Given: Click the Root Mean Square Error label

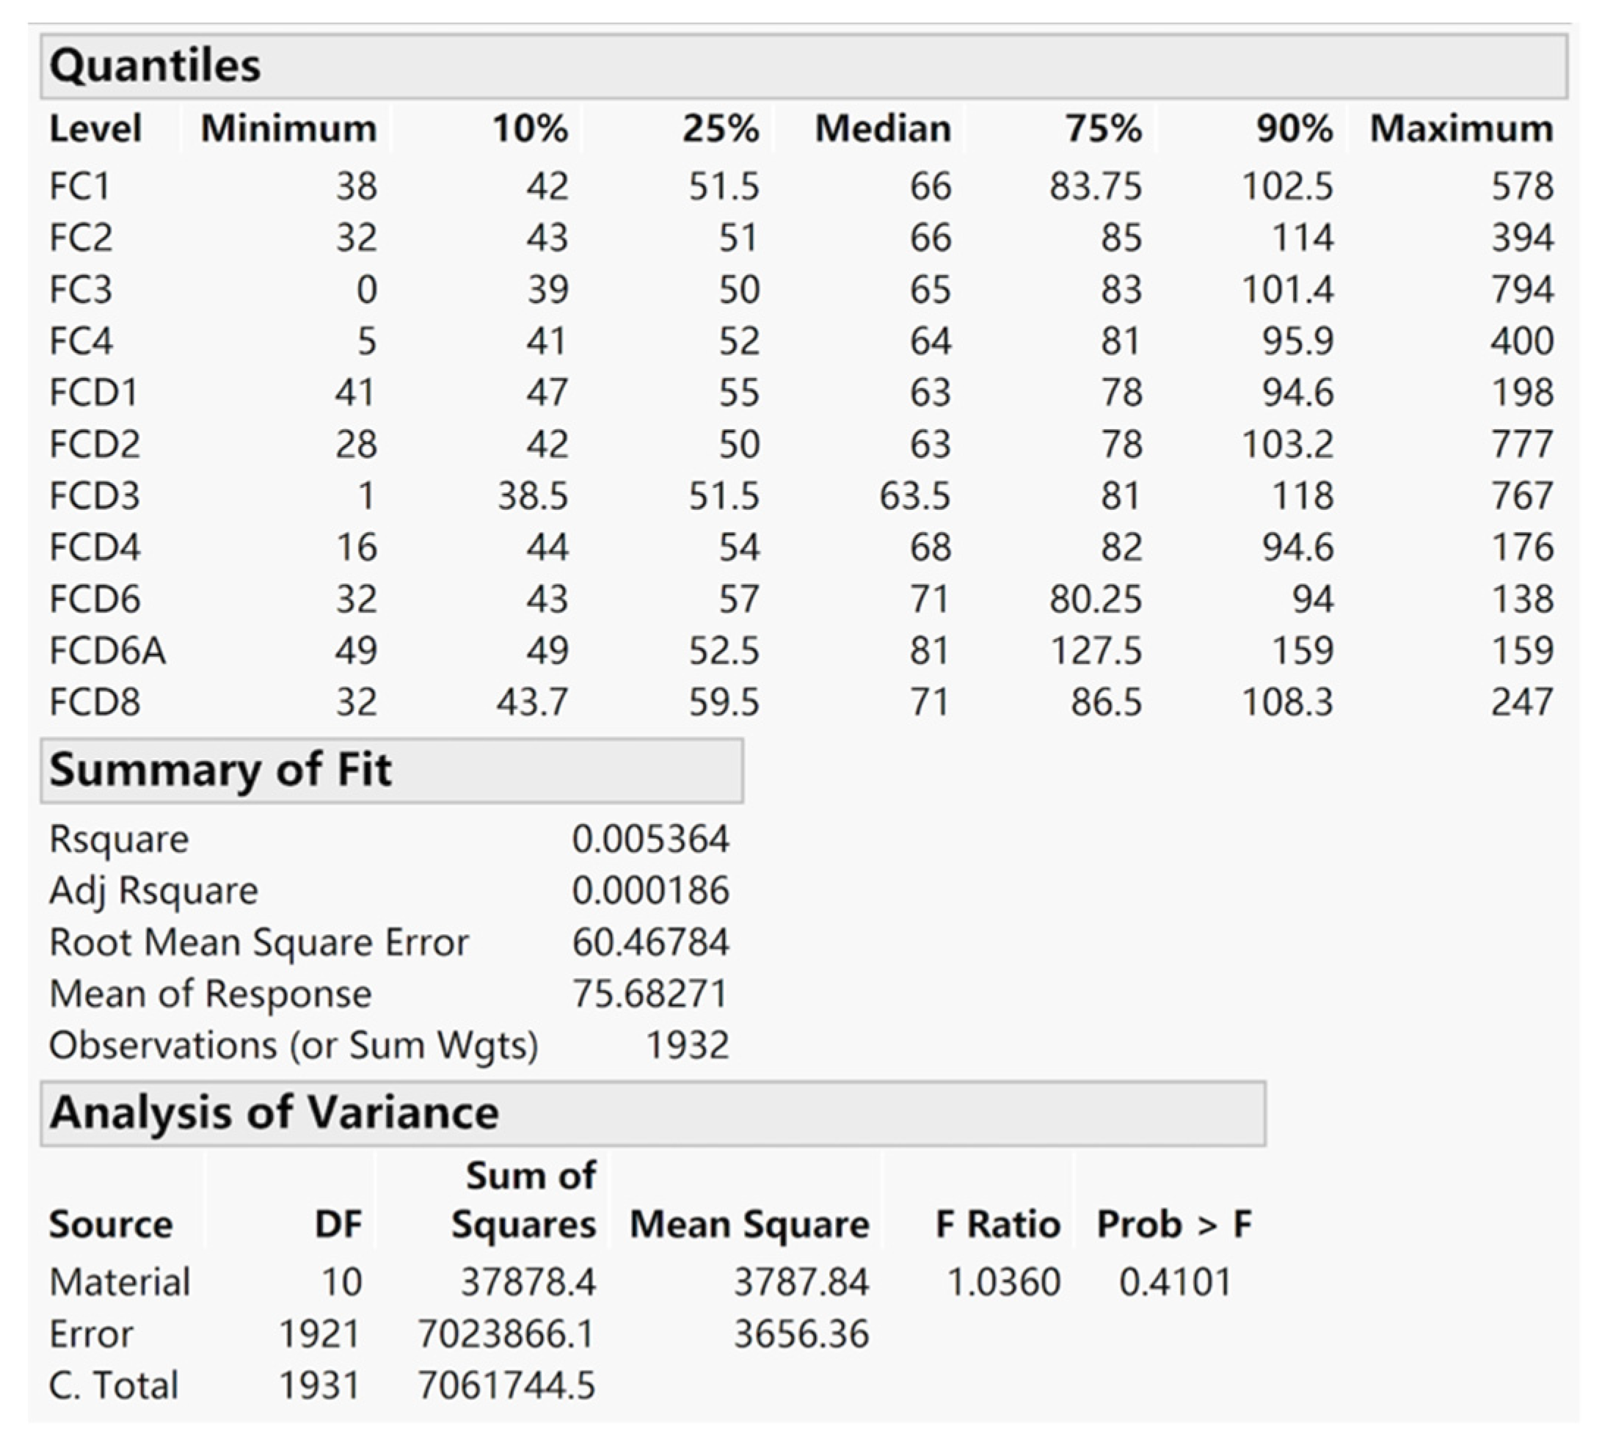Looking at the screenshot, I should tap(258, 943).
